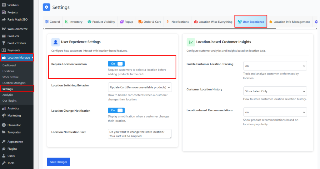Screen dimensions: 320x169
Task: Click the Location Notification Text field
Action: pos(140,134)
